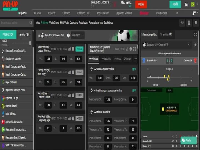Favorite the Vitória/Empate/Vitória market star
The height and width of the screenshot is (150, 200).
pos(91,69)
